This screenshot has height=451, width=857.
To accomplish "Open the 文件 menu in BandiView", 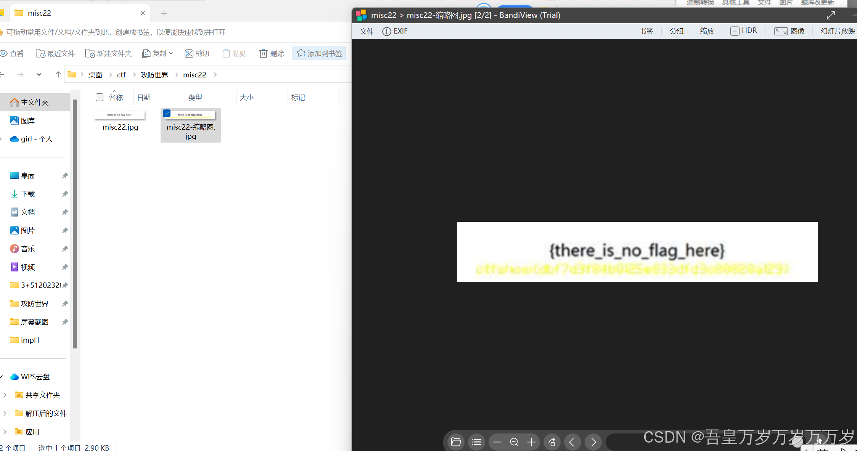I will (x=366, y=31).
